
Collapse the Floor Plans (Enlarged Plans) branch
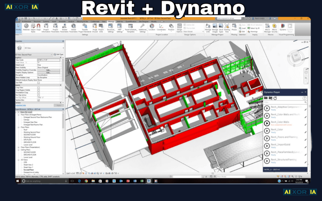point(19,115)
